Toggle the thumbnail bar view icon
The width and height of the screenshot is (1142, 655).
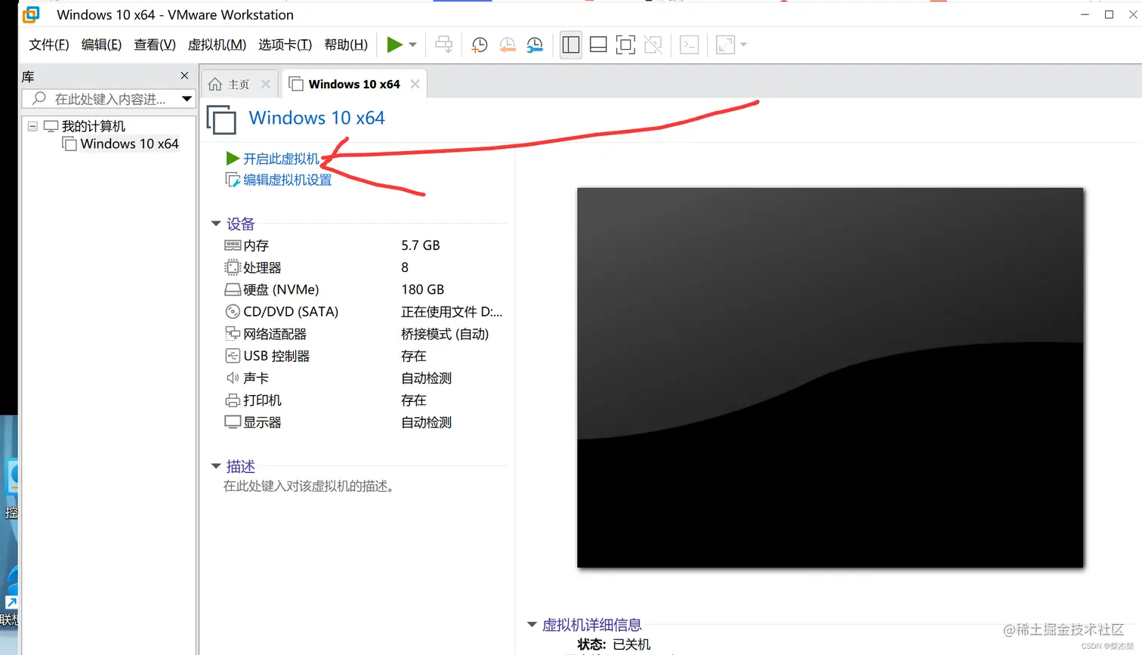tap(598, 45)
